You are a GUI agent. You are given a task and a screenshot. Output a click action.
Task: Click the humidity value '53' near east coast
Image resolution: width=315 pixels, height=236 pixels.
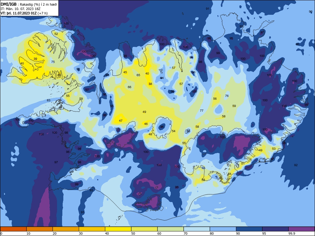[274, 149]
